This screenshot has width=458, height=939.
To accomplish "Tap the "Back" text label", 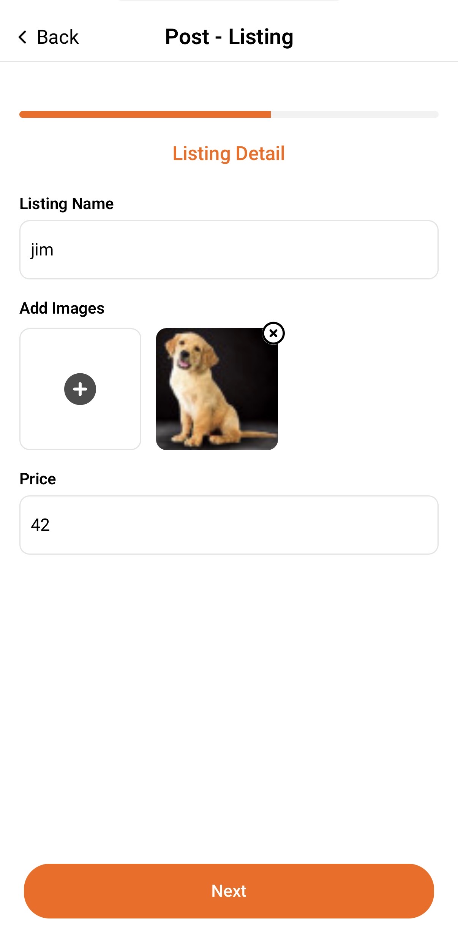I will [58, 37].
